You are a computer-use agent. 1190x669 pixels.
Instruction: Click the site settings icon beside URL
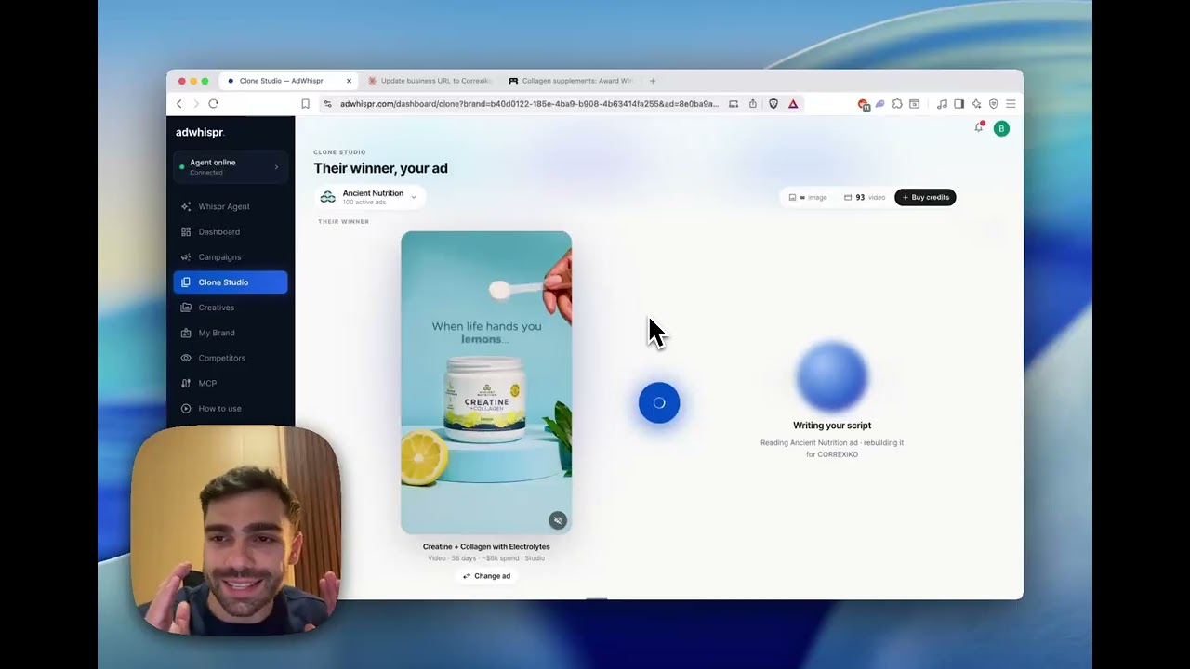(x=327, y=104)
